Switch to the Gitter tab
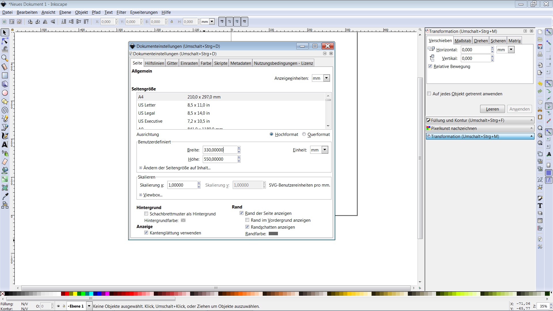This screenshot has height=311, width=553. pos(172,63)
